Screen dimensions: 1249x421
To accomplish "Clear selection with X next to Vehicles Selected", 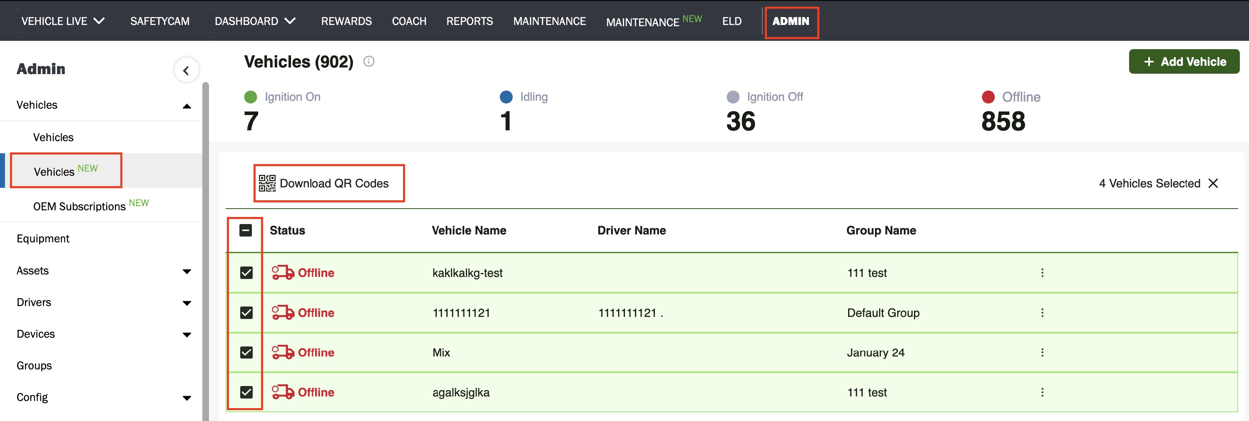I will tap(1213, 183).
